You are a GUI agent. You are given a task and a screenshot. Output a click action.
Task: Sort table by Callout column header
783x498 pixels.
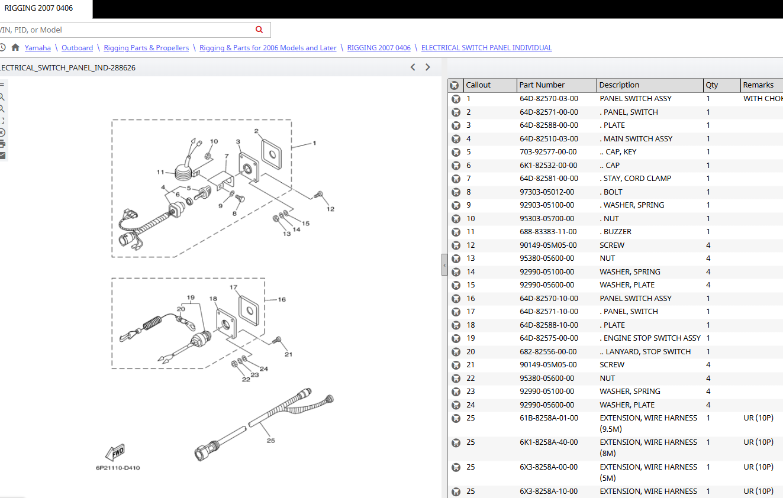(x=489, y=85)
